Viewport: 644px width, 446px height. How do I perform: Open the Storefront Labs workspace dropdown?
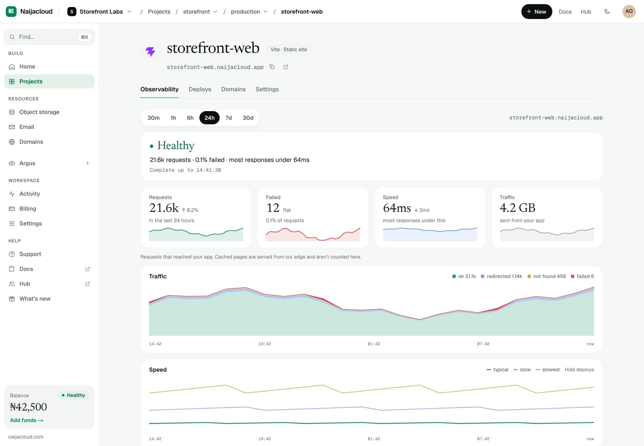point(129,12)
